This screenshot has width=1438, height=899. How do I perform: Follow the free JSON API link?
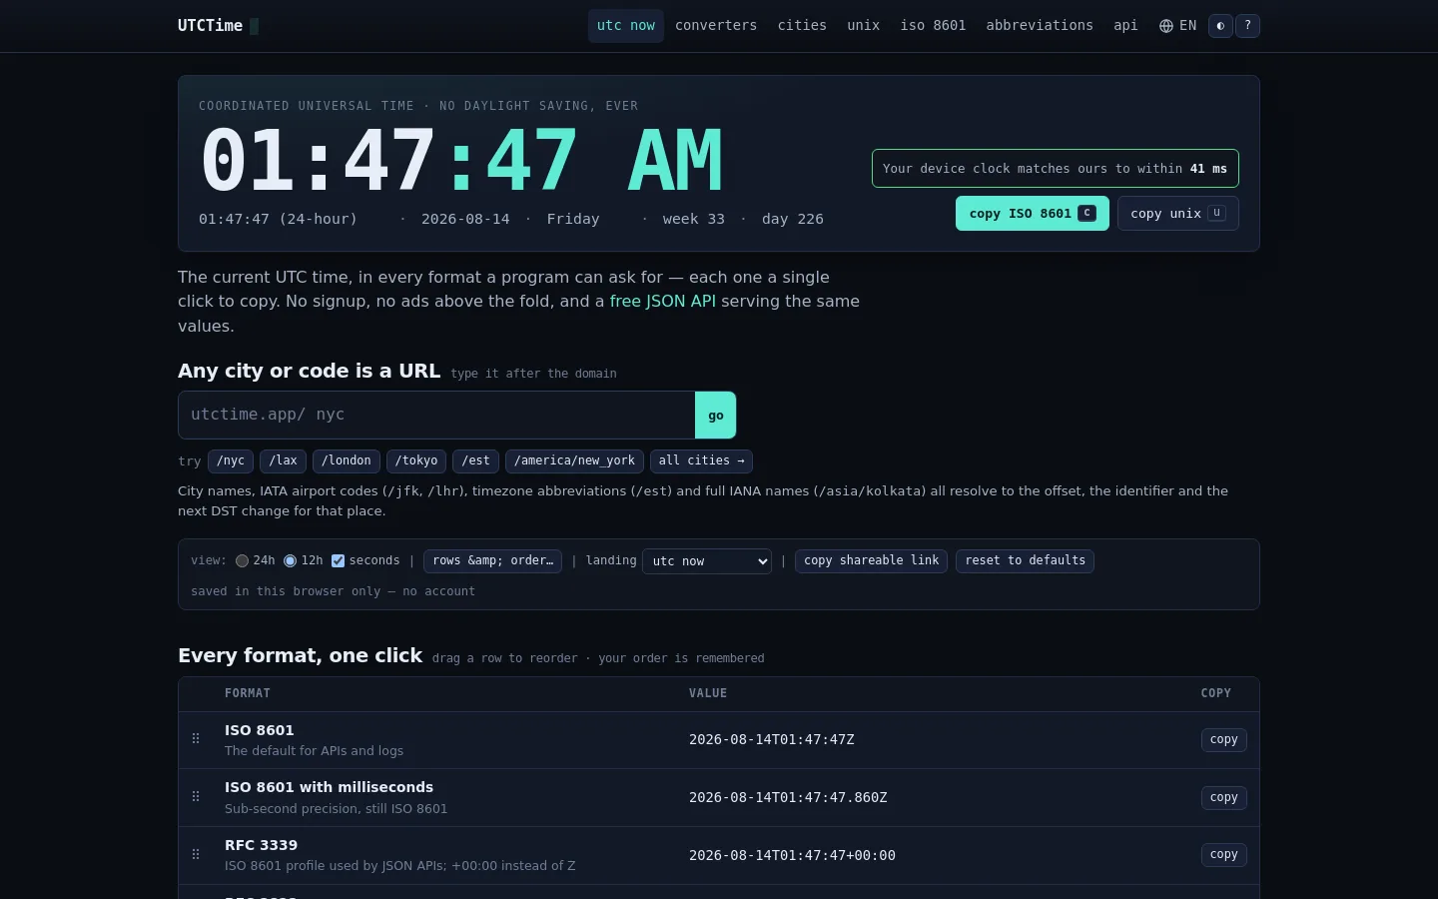tap(663, 301)
